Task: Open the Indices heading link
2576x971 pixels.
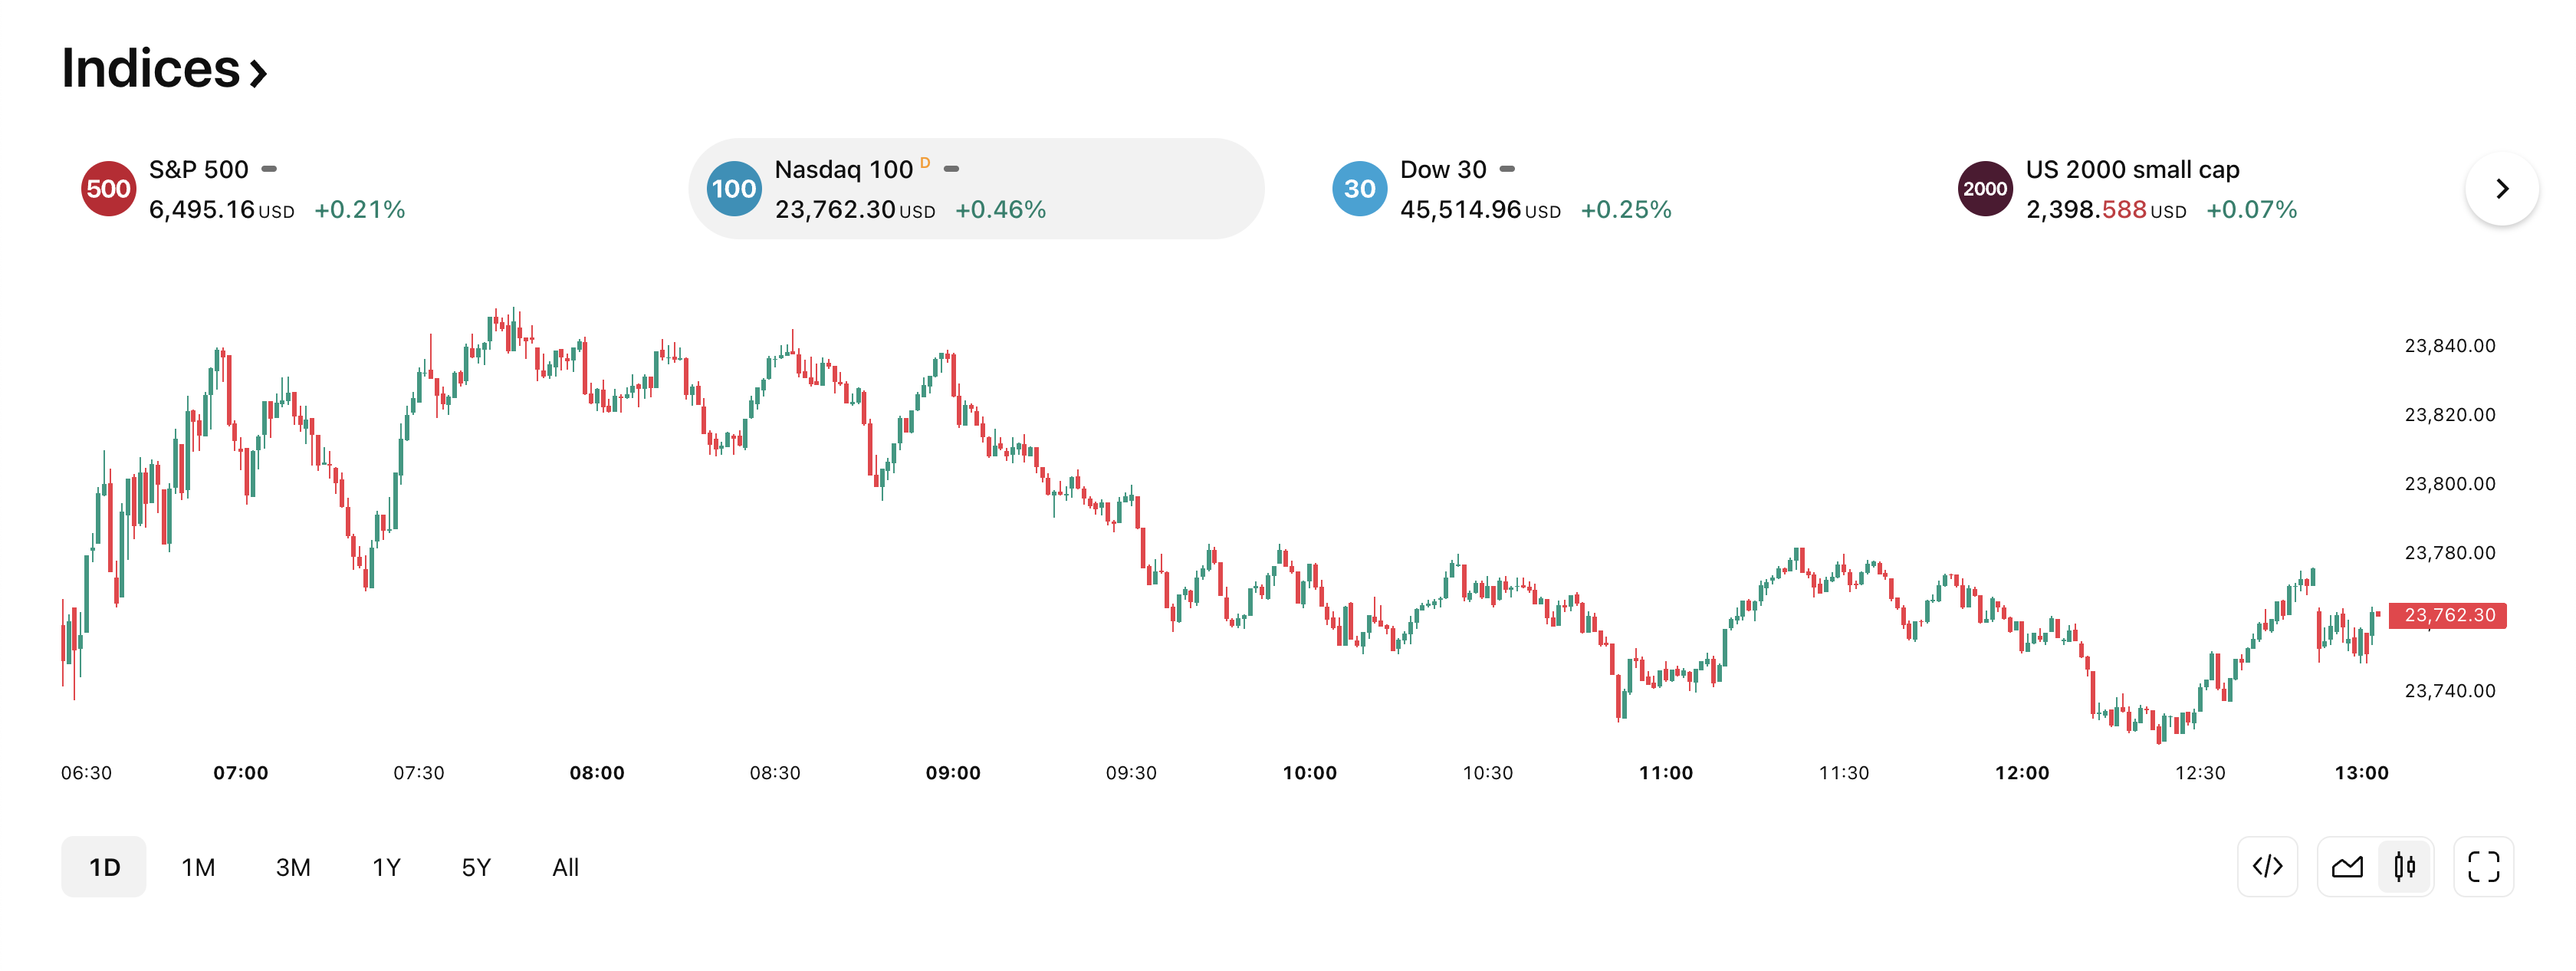Action: [x=164, y=69]
